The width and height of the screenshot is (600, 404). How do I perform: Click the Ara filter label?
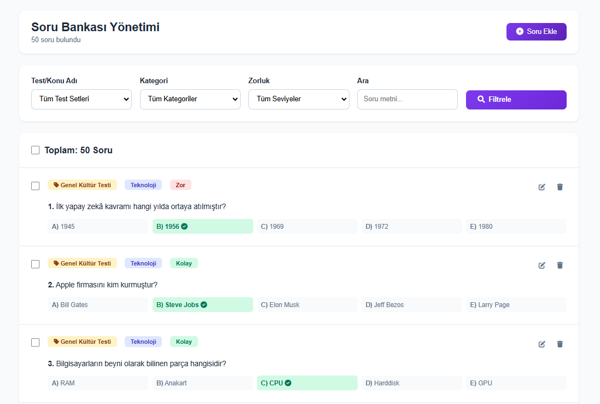click(363, 81)
